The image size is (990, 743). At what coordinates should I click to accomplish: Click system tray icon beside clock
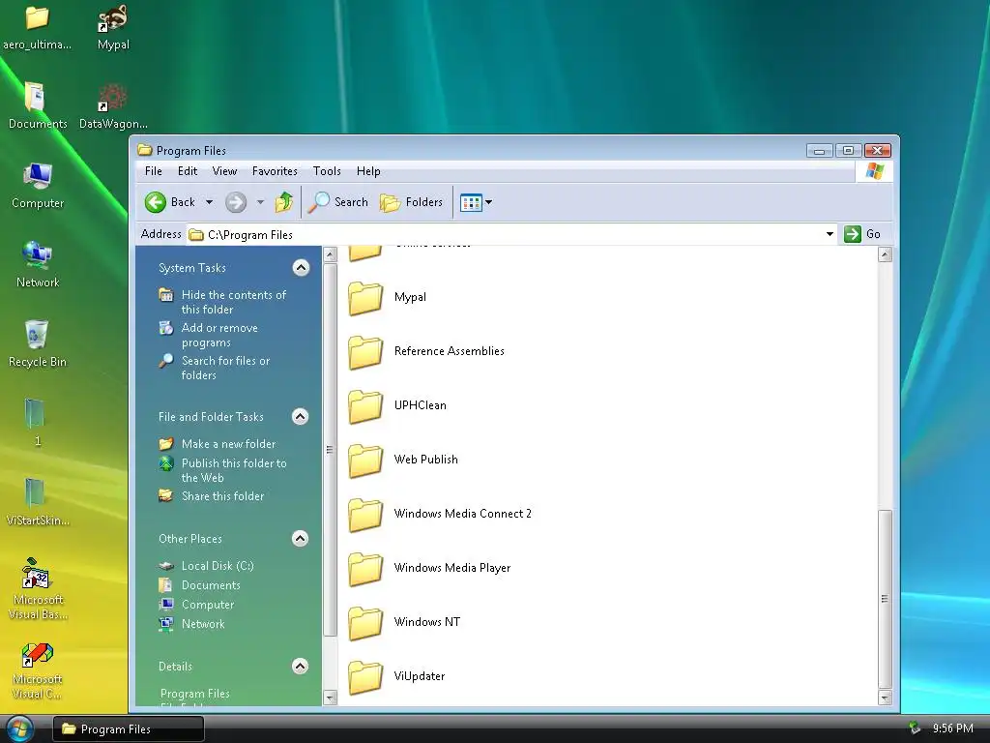point(915,728)
